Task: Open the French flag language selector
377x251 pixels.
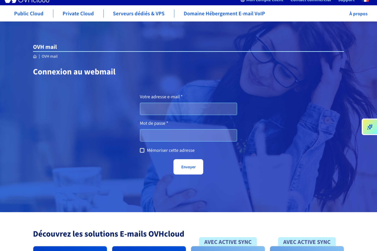Action: pos(365,1)
